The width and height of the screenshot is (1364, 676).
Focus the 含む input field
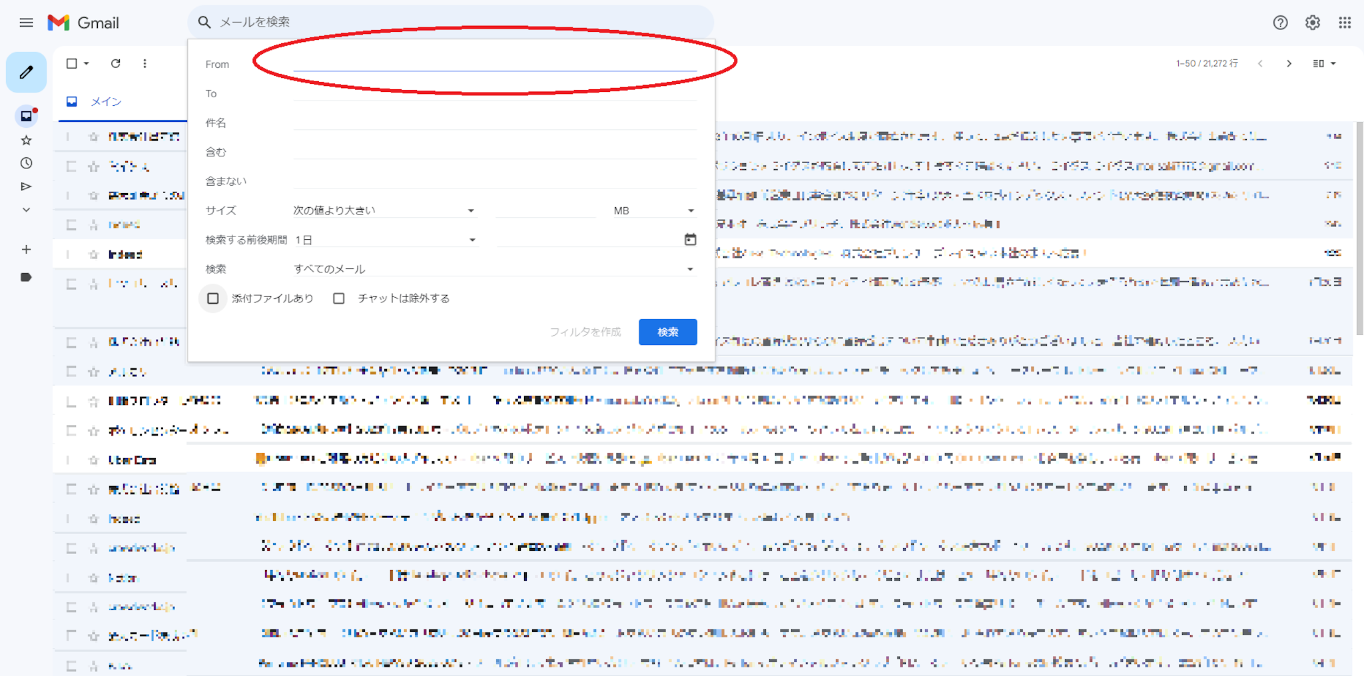(x=495, y=151)
